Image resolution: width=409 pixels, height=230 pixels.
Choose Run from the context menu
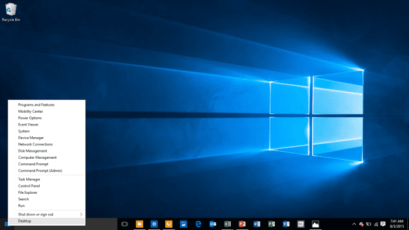click(47, 205)
